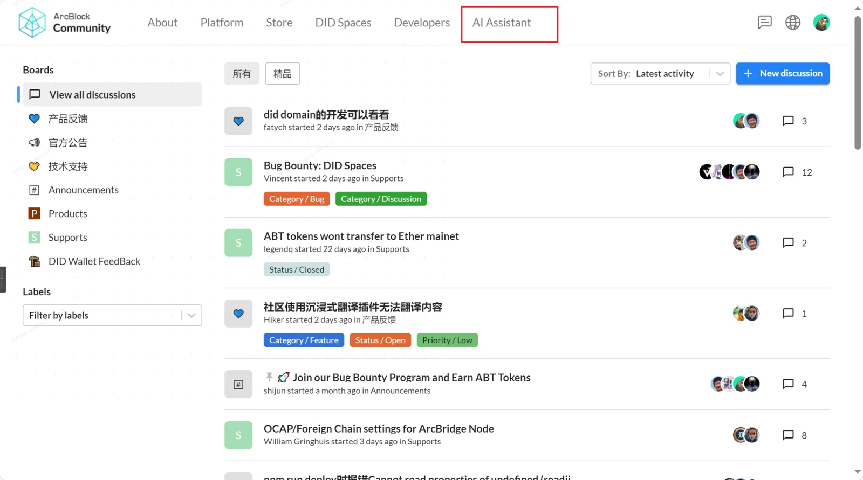Click comment icon on Join our Bug Bounty post
This screenshot has width=863, height=480.
coord(788,384)
